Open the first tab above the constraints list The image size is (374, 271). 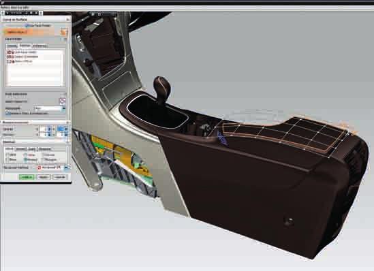coord(12,46)
